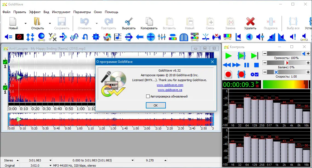Toggle the left channel green checkmark
This screenshot has width=312, height=168.
[x=5, y=62]
